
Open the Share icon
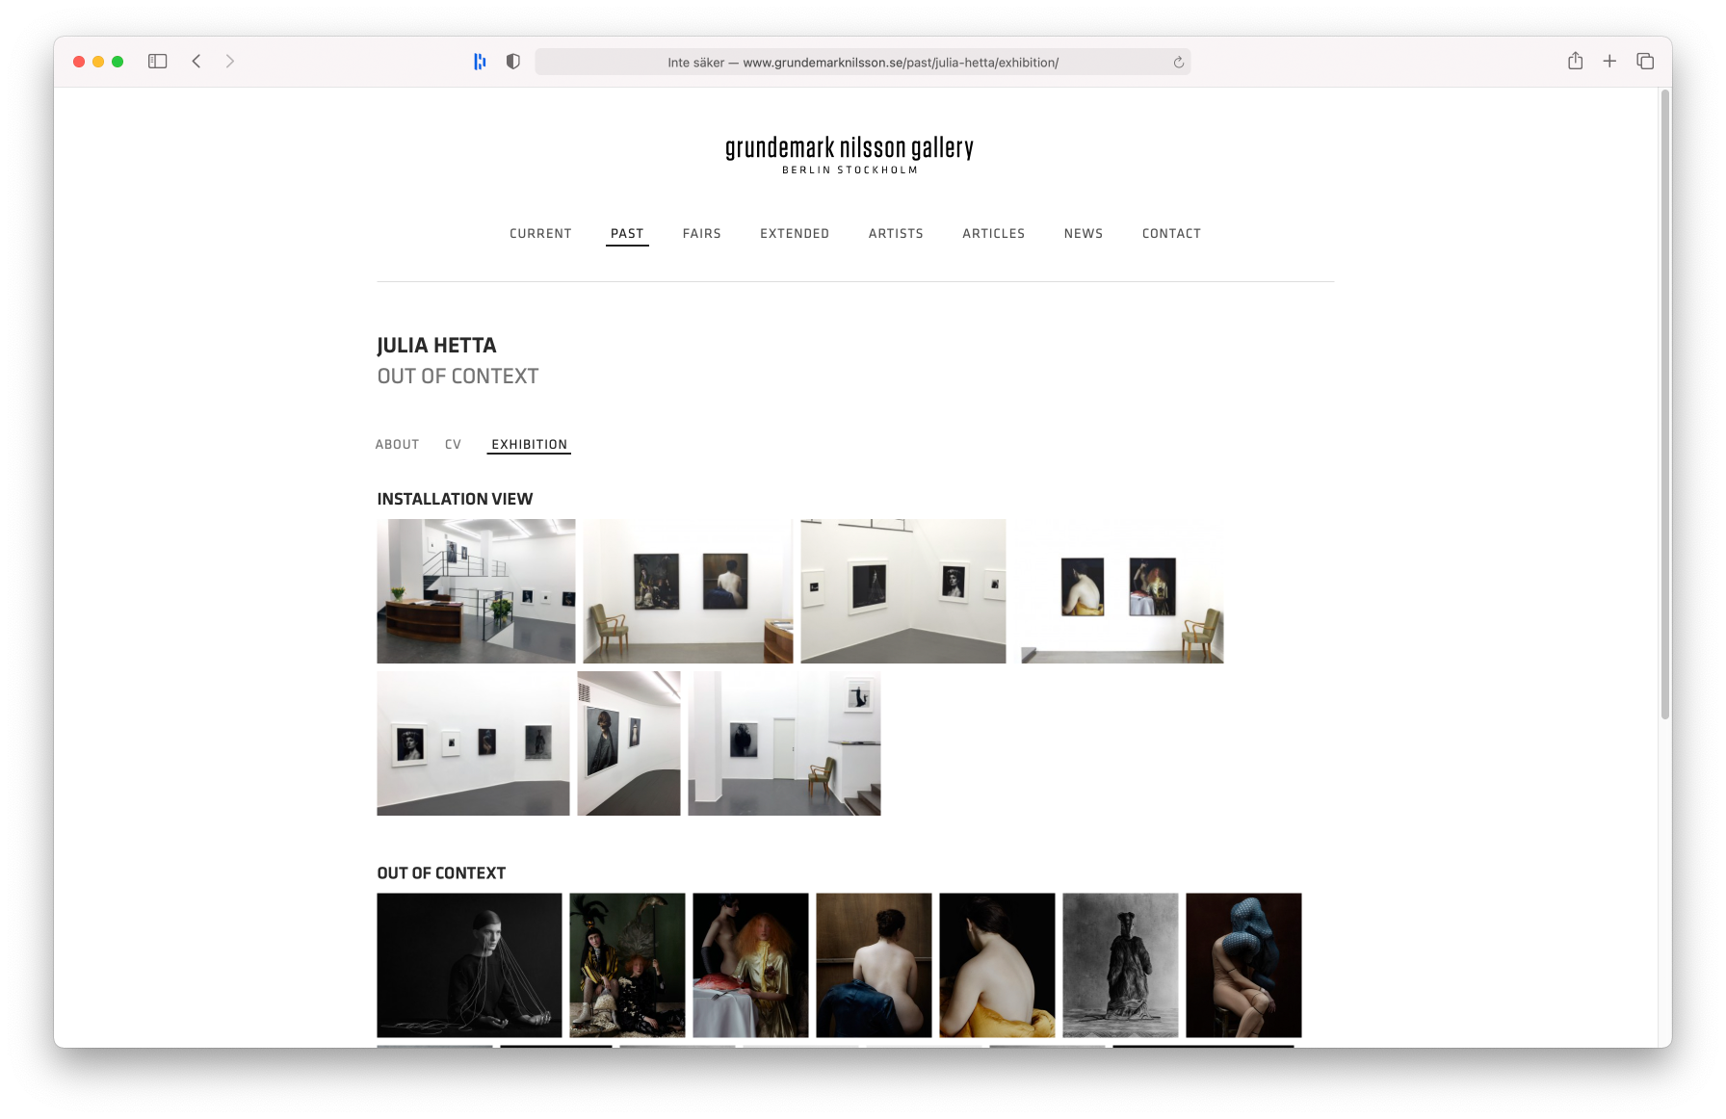(x=1576, y=61)
